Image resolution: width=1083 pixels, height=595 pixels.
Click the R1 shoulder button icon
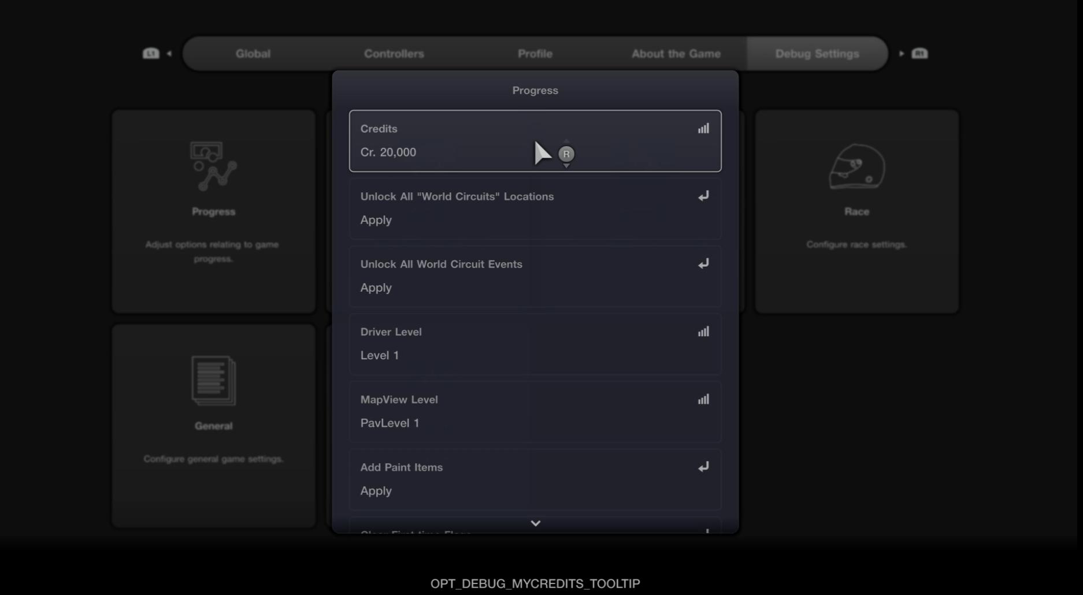919,54
